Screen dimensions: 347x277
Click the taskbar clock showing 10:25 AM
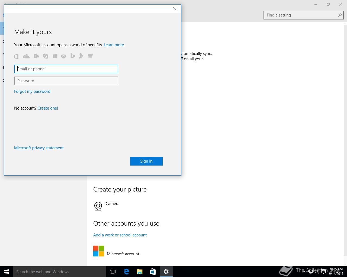click(x=336, y=272)
